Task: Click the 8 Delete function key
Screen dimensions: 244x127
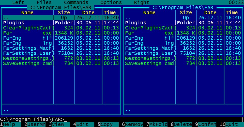Action: [181, 124]
